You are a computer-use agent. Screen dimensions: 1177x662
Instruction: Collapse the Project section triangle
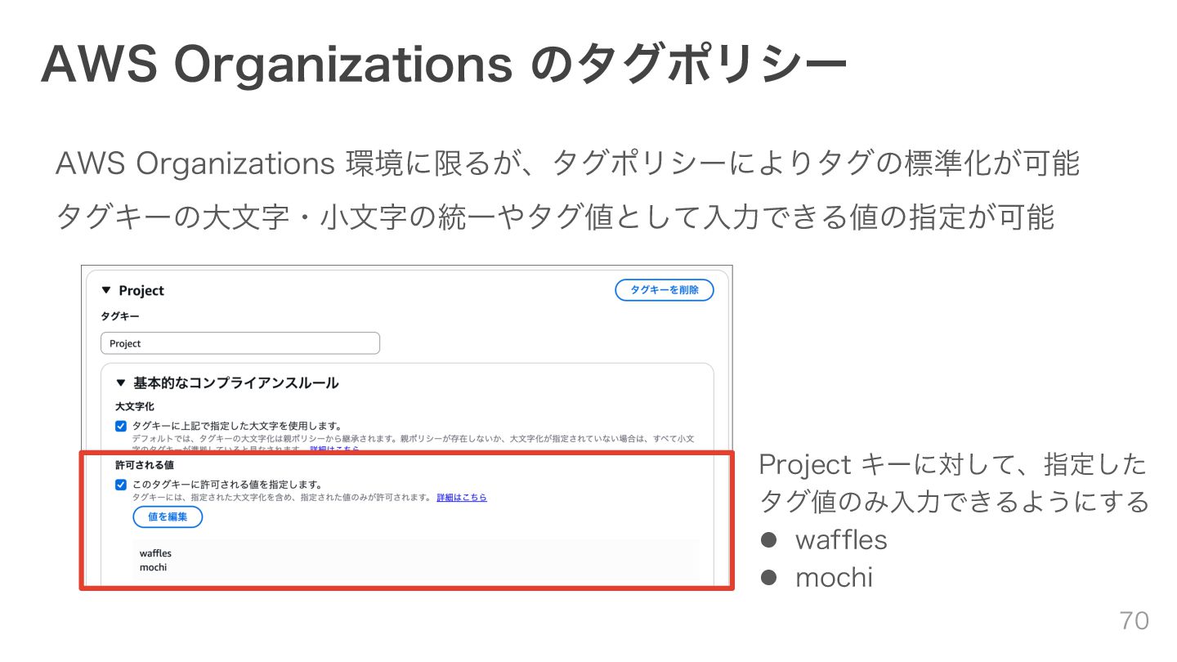(105, 291)
